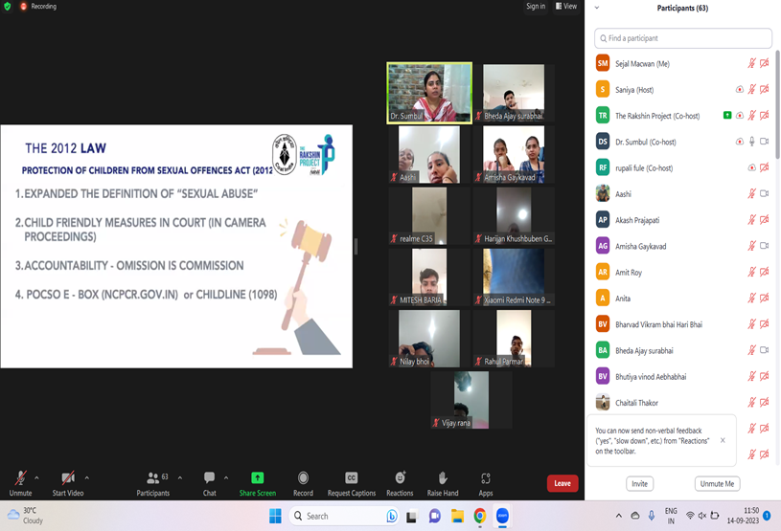Open the View layout menu
The height and width of the screenshot is (531, 781).
566,6
